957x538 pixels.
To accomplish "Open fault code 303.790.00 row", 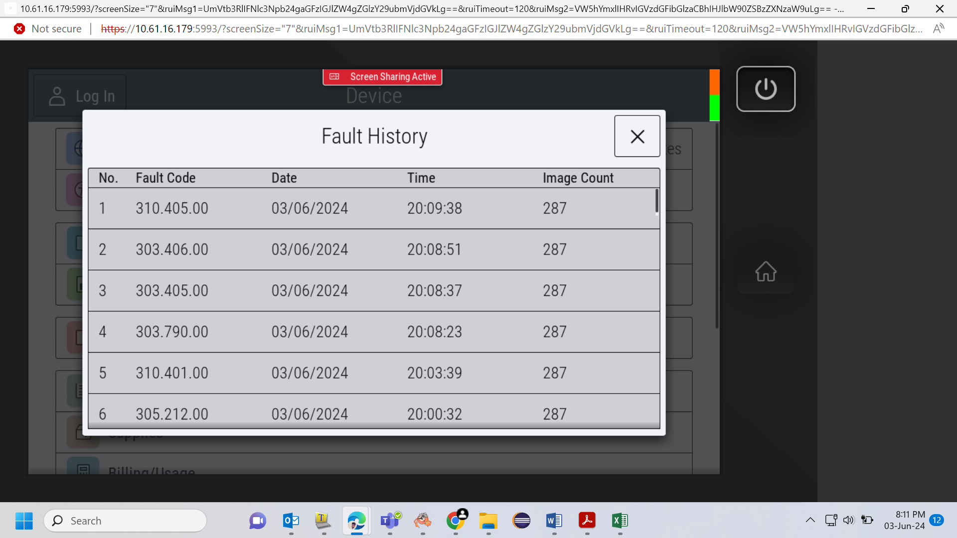I will pyautogui.click(x=374, y=332).
